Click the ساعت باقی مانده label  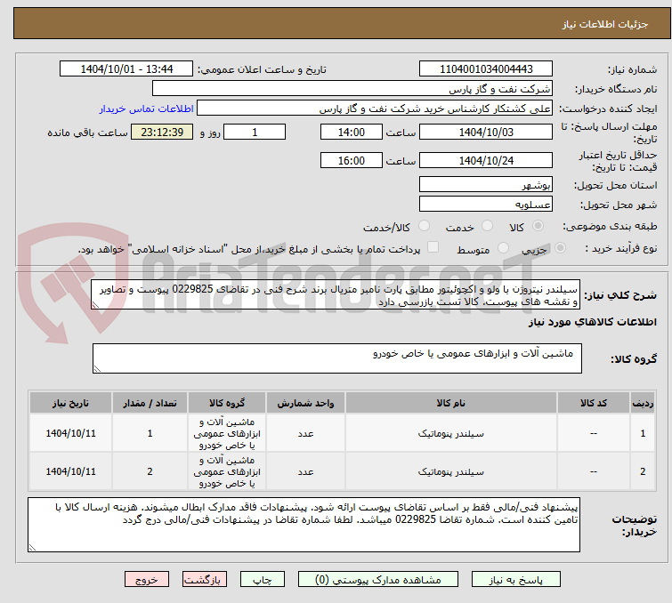[x=87, y=133]
